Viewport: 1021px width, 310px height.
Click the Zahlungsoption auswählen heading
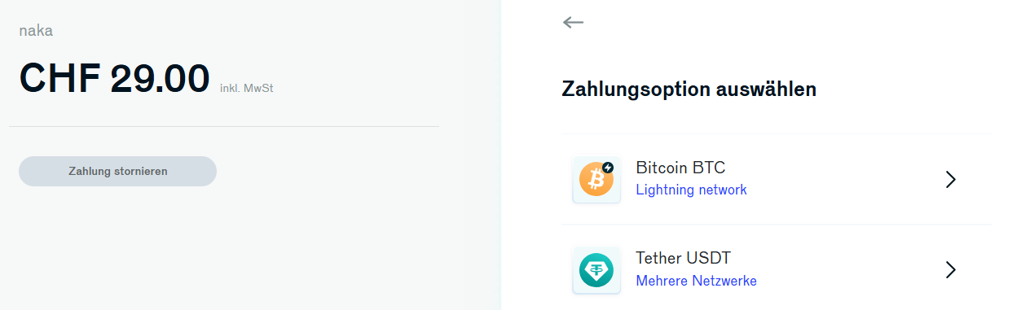689,90
